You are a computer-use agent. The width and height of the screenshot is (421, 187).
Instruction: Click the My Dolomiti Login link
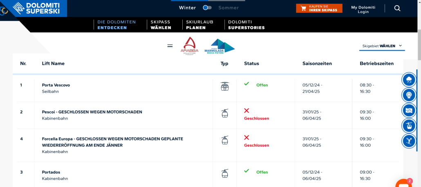363,9
